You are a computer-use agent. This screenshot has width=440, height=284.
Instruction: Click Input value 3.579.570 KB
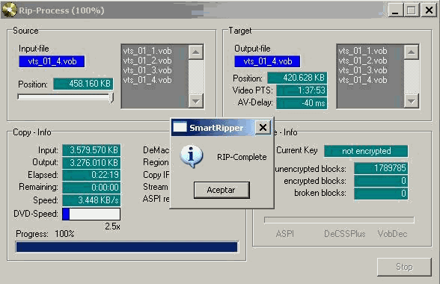91,150
